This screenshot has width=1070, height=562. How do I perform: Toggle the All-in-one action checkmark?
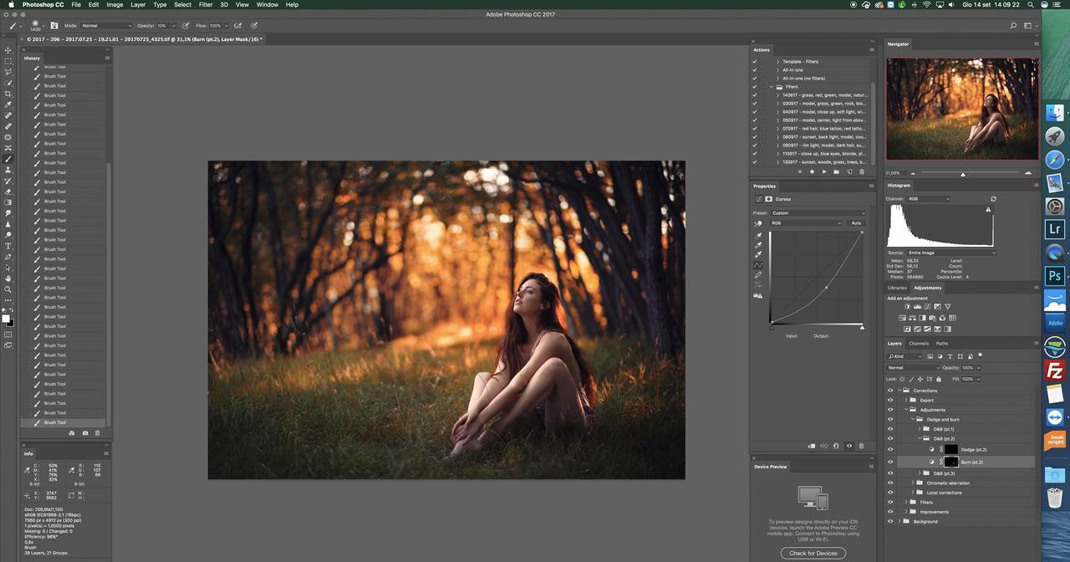click(755, 70)
